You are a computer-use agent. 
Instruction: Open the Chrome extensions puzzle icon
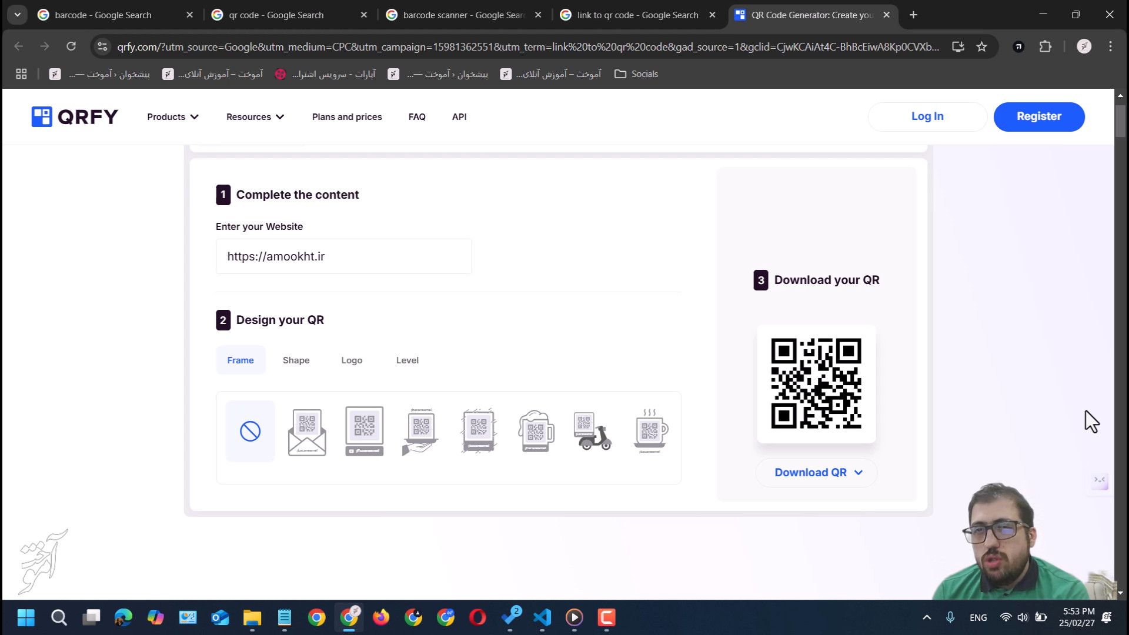(x=1045, y=46)
